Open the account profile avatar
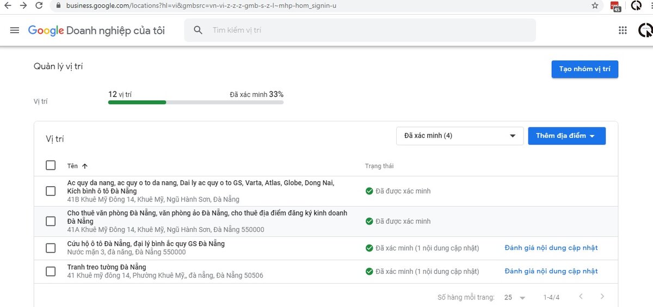 pyautogui.click(x=645, y=30)
